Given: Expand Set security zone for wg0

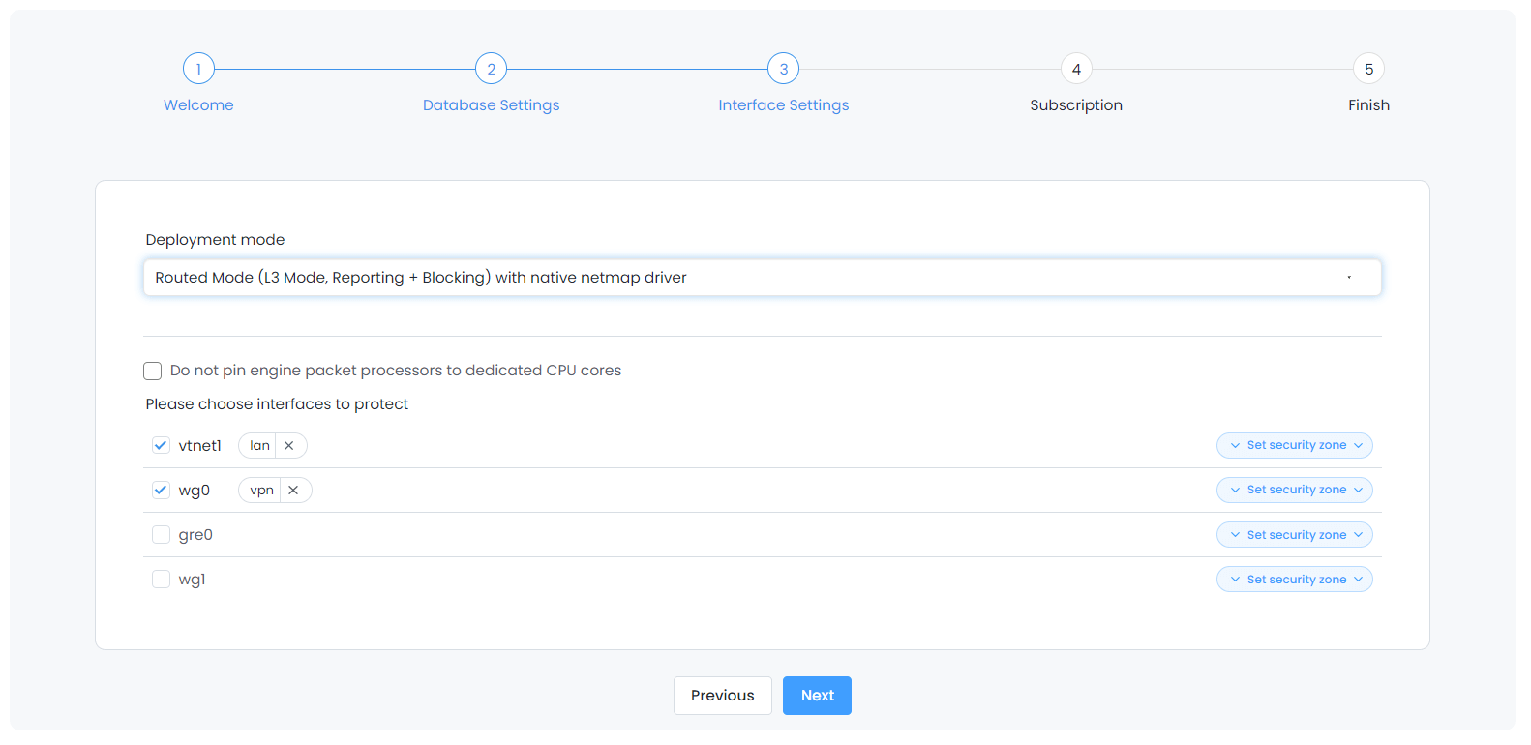Looking at the screenshot, I should click(1294, 491).
